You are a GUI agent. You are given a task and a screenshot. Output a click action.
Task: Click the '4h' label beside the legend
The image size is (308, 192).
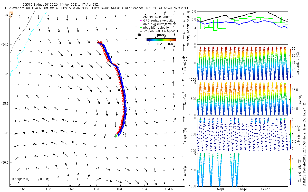pyautogui.click(x=139, y=35)
